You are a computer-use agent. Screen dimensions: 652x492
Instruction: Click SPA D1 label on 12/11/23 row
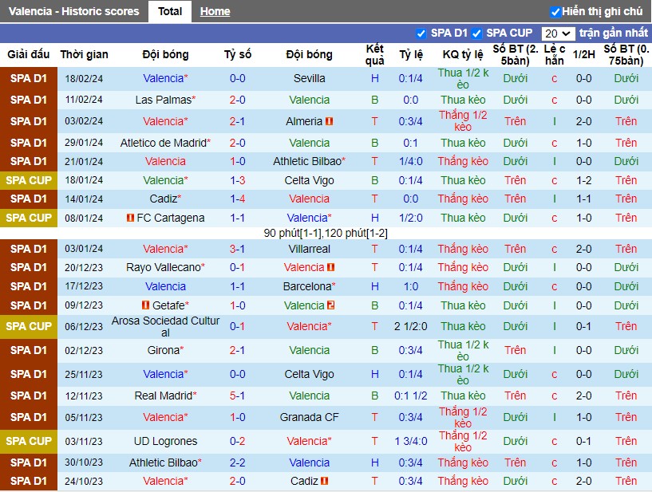point(29,396)
